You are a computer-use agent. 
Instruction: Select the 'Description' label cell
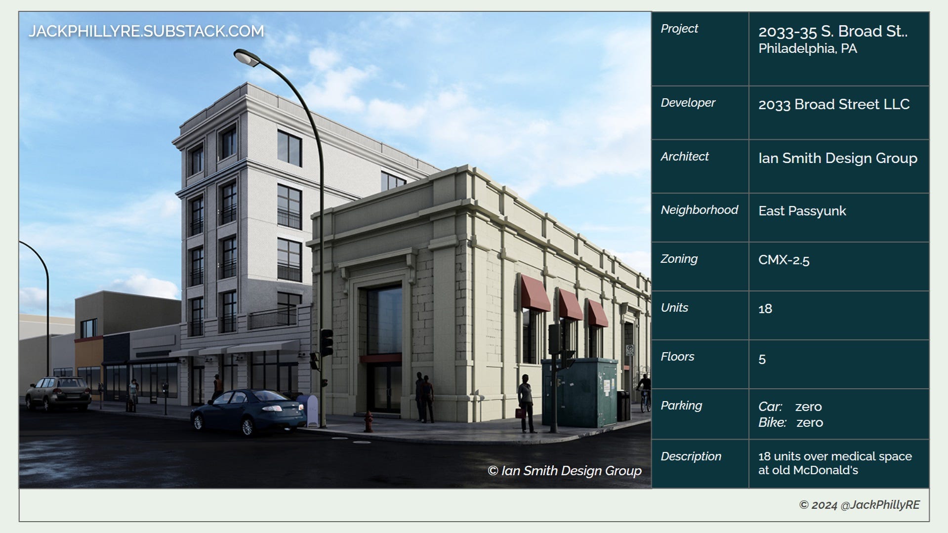pos(700,464)
